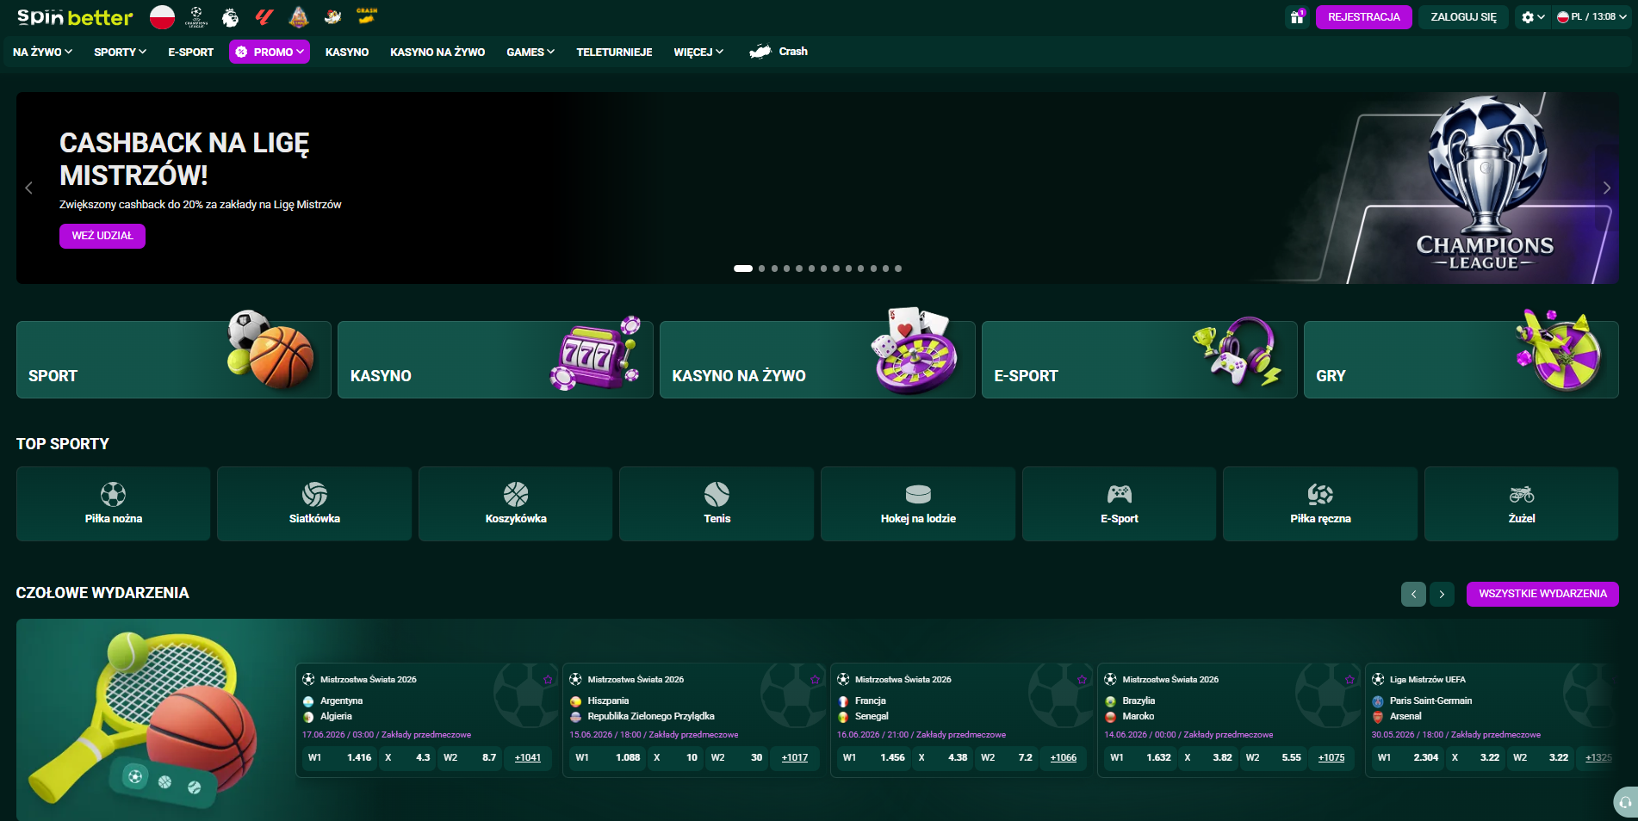The image size is (1638, 821).
Task: Click the Spinbetter logo
Action: (x=75, y=17)
